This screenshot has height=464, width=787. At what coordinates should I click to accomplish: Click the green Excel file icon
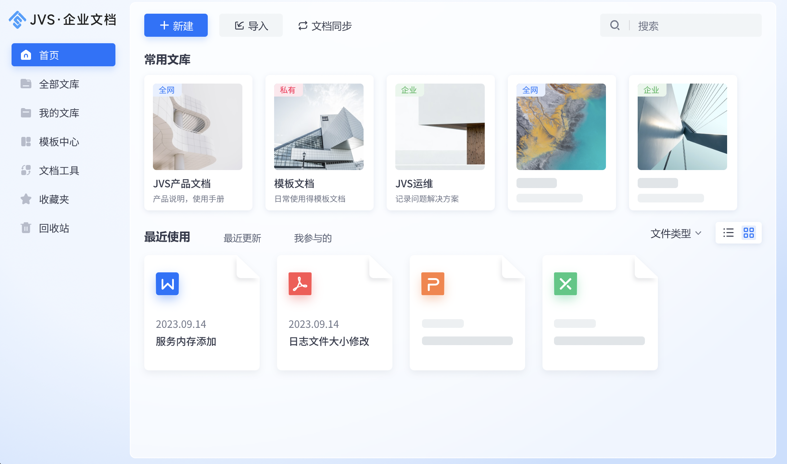tap(566, 284)
